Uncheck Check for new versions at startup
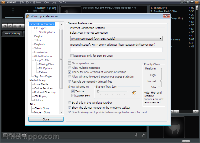 [x=69, y=72]
